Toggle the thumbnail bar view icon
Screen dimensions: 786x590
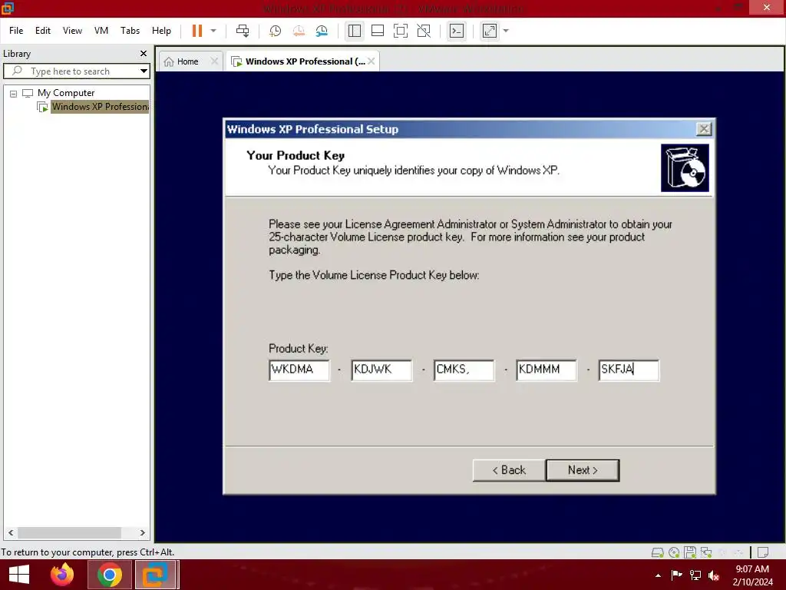point(378,31)
